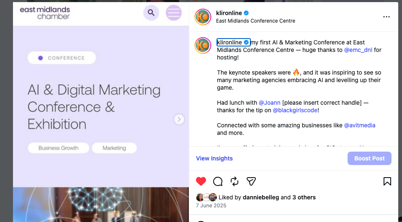
Task: Save the post with the bookmark icon
Action: 387,181
